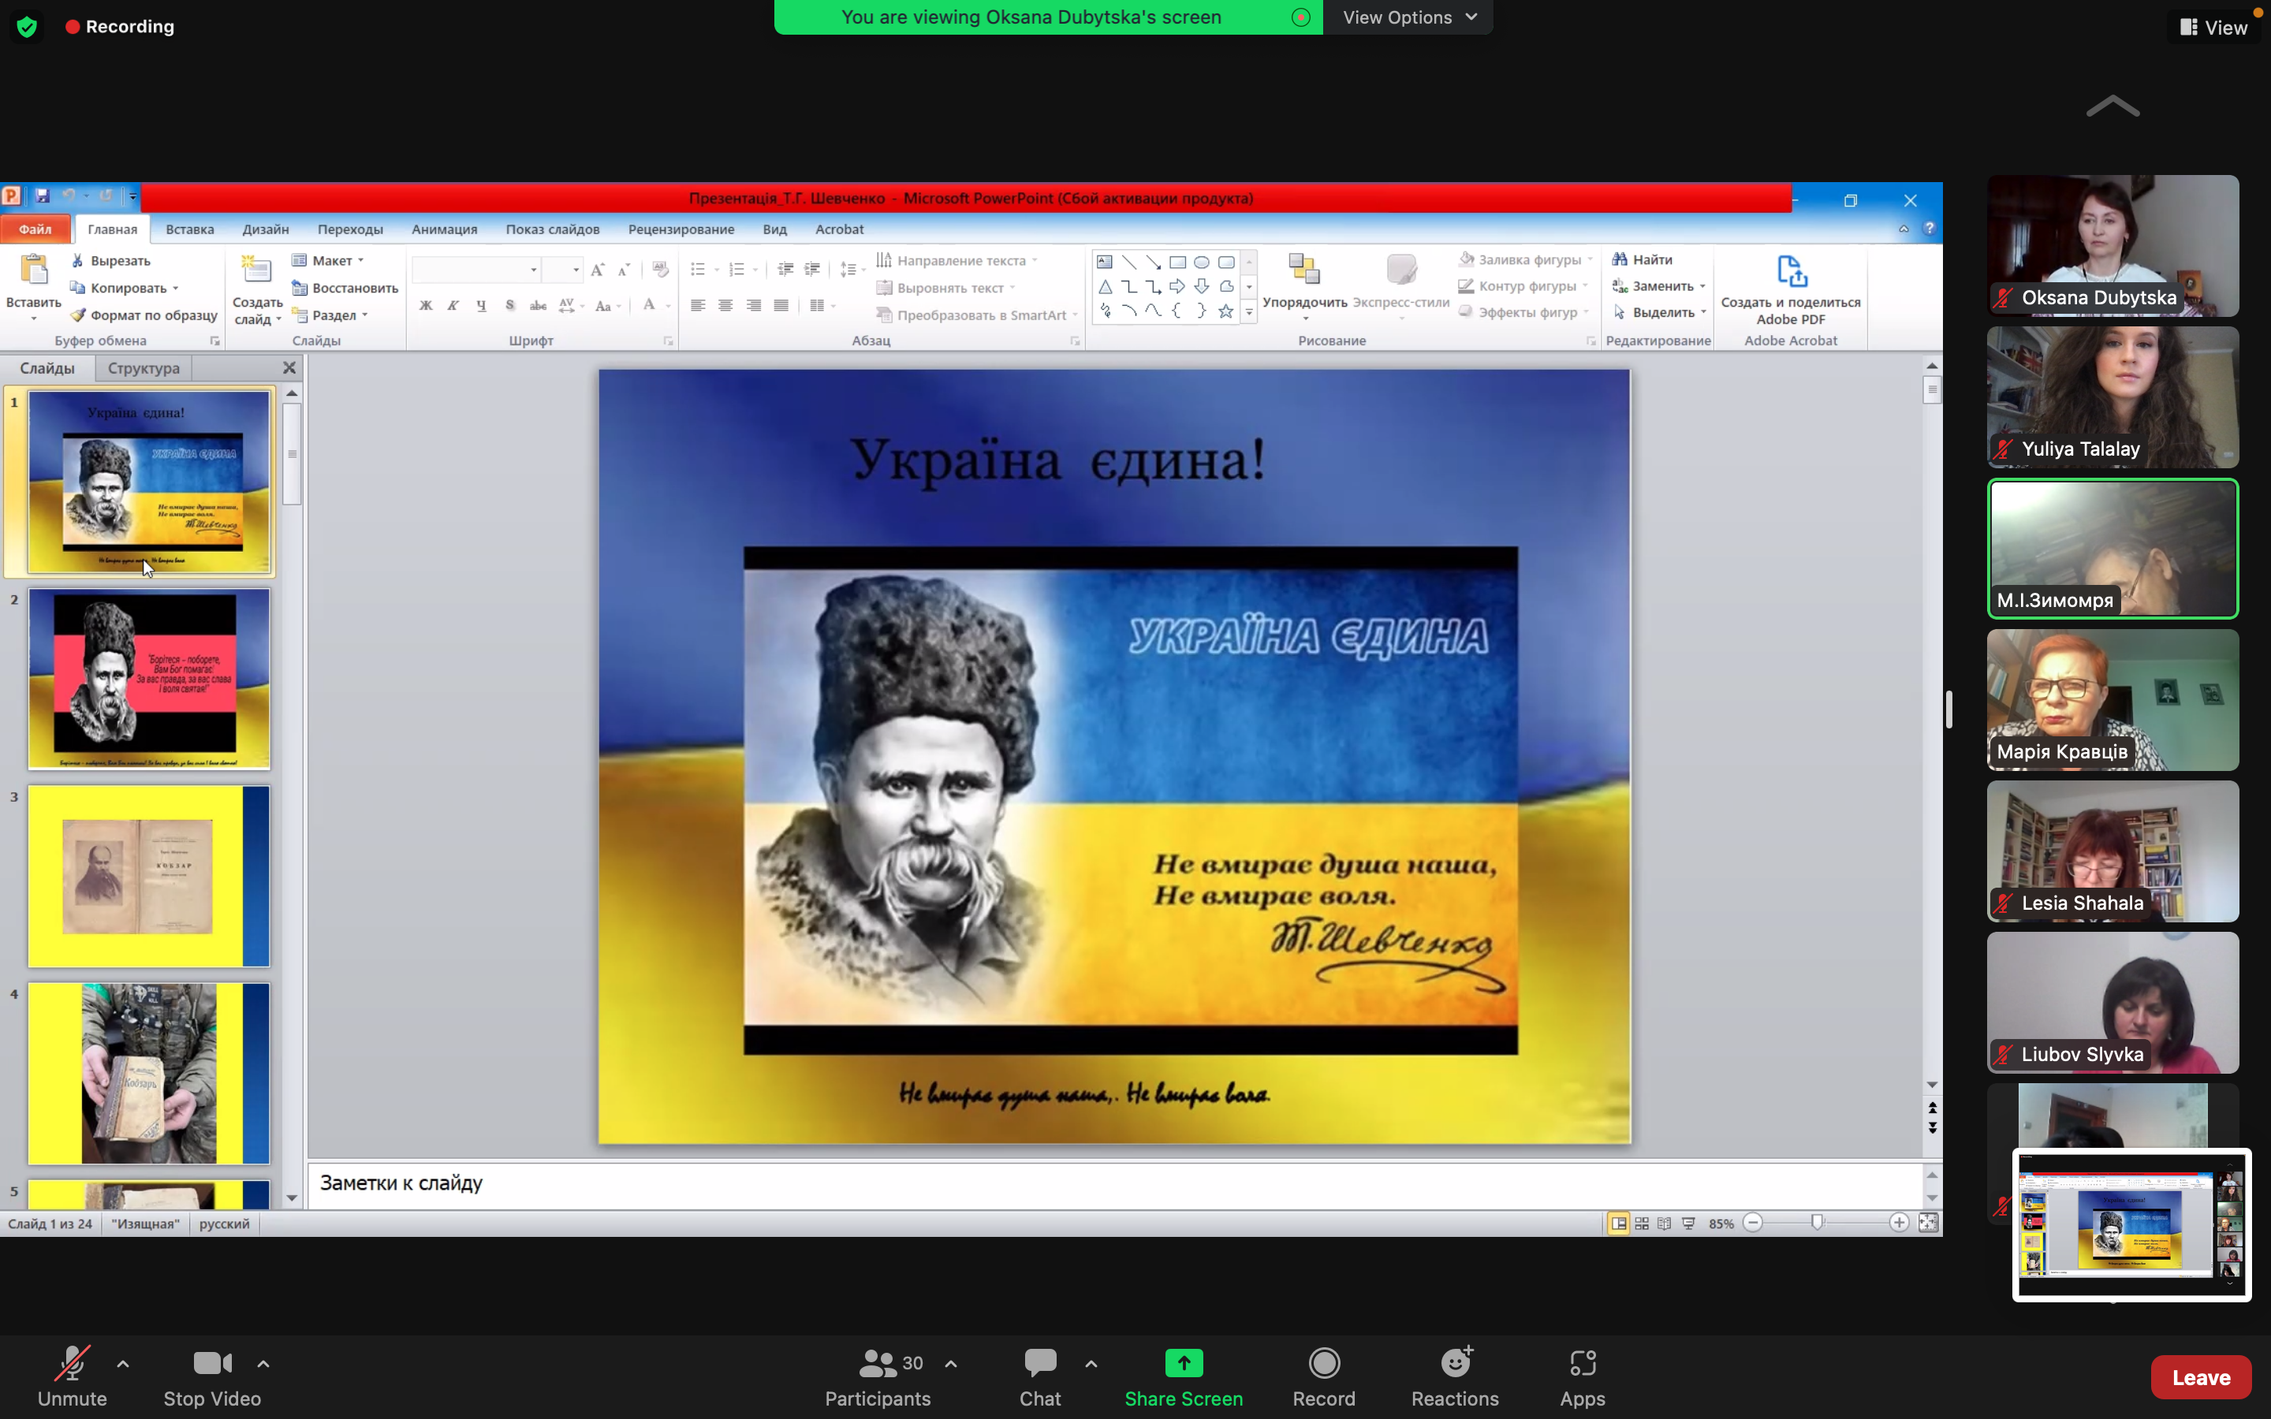Click the green encryption shield icon
The image size is (2271, 1419).
coord(28,26)
